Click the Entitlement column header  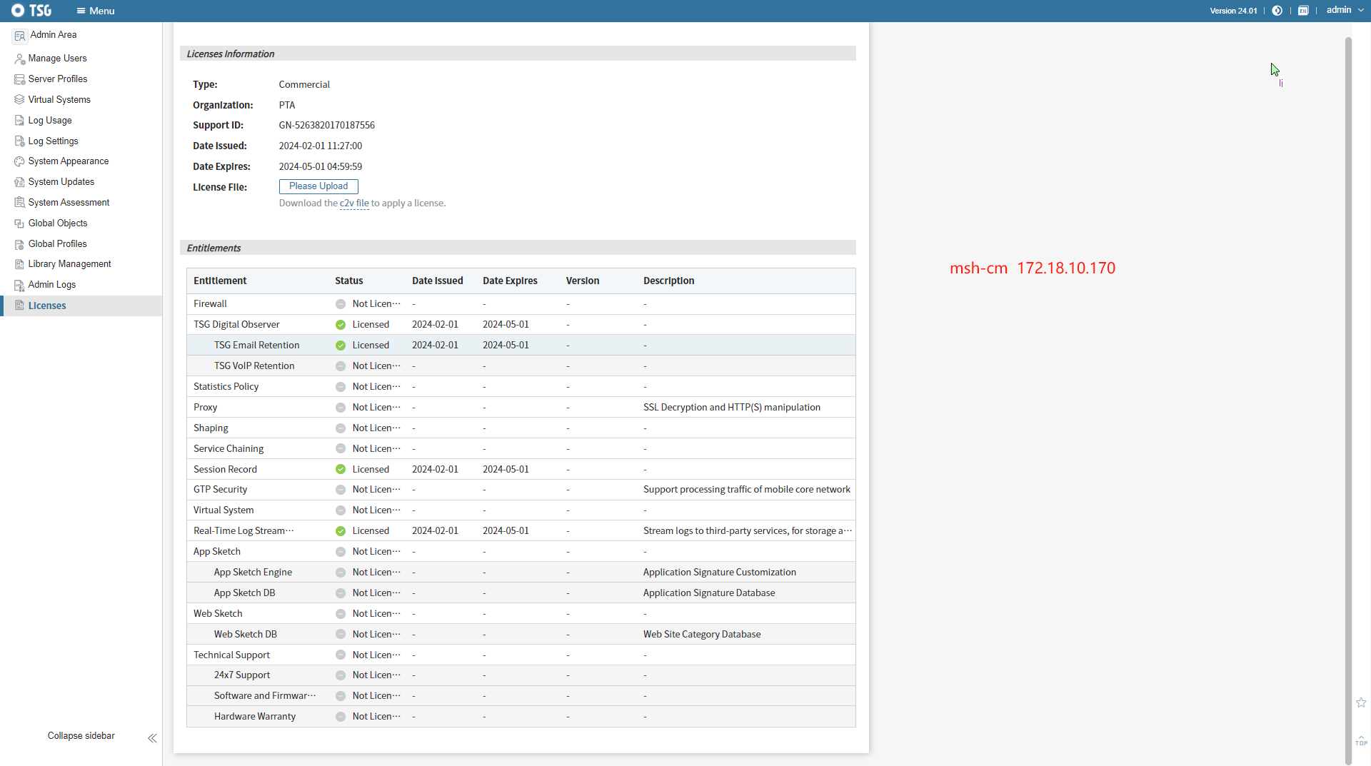click(x=220, y=281)
